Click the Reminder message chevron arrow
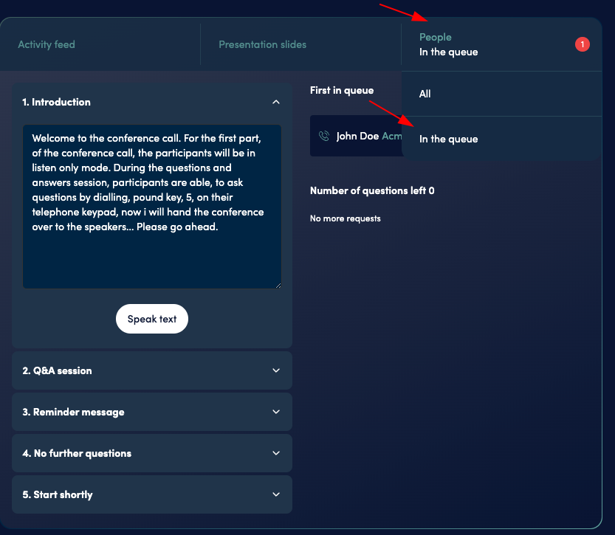615x535 pixels. pyautogui.click(x=276, y=412)
